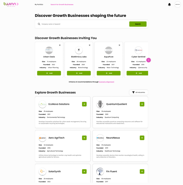Screen dimensions: 183x185
Task: Dismiss the AquaPure invitation card
Action: (119, 45)
